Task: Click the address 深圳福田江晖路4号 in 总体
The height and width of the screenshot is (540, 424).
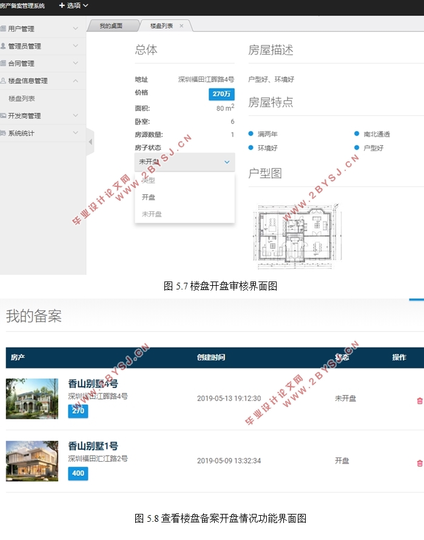Action: (x=206, y=79)
